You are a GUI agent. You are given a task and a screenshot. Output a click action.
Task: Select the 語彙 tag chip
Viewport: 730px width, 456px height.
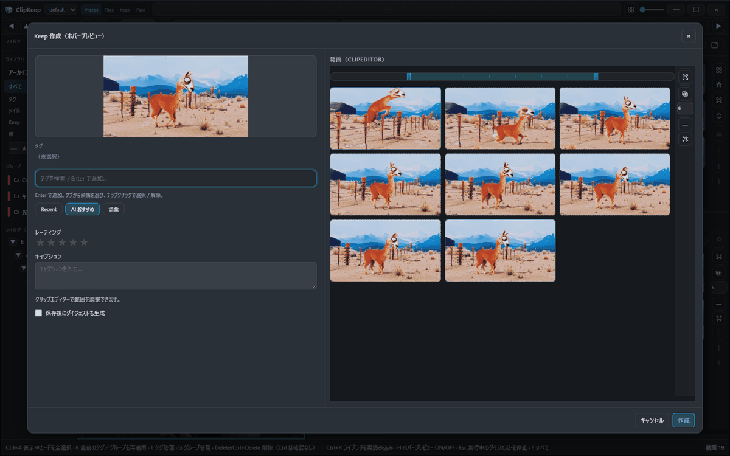(x=114, y=209)
